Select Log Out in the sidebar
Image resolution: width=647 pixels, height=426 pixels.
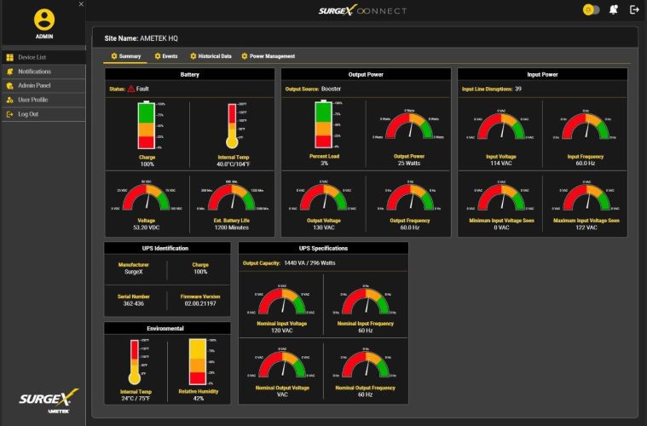pyautogui.click(x=43, y=114)
